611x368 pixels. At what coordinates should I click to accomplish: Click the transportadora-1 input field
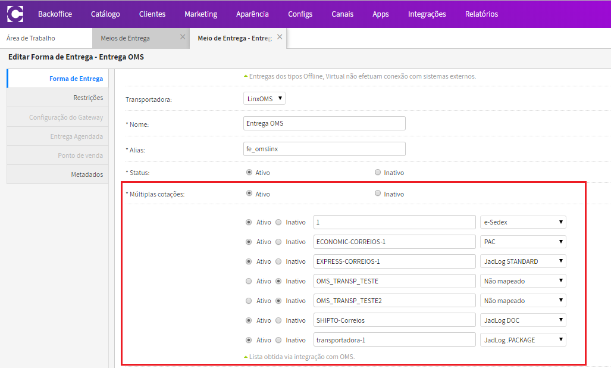pyautogui.click(x=394, y=340)
